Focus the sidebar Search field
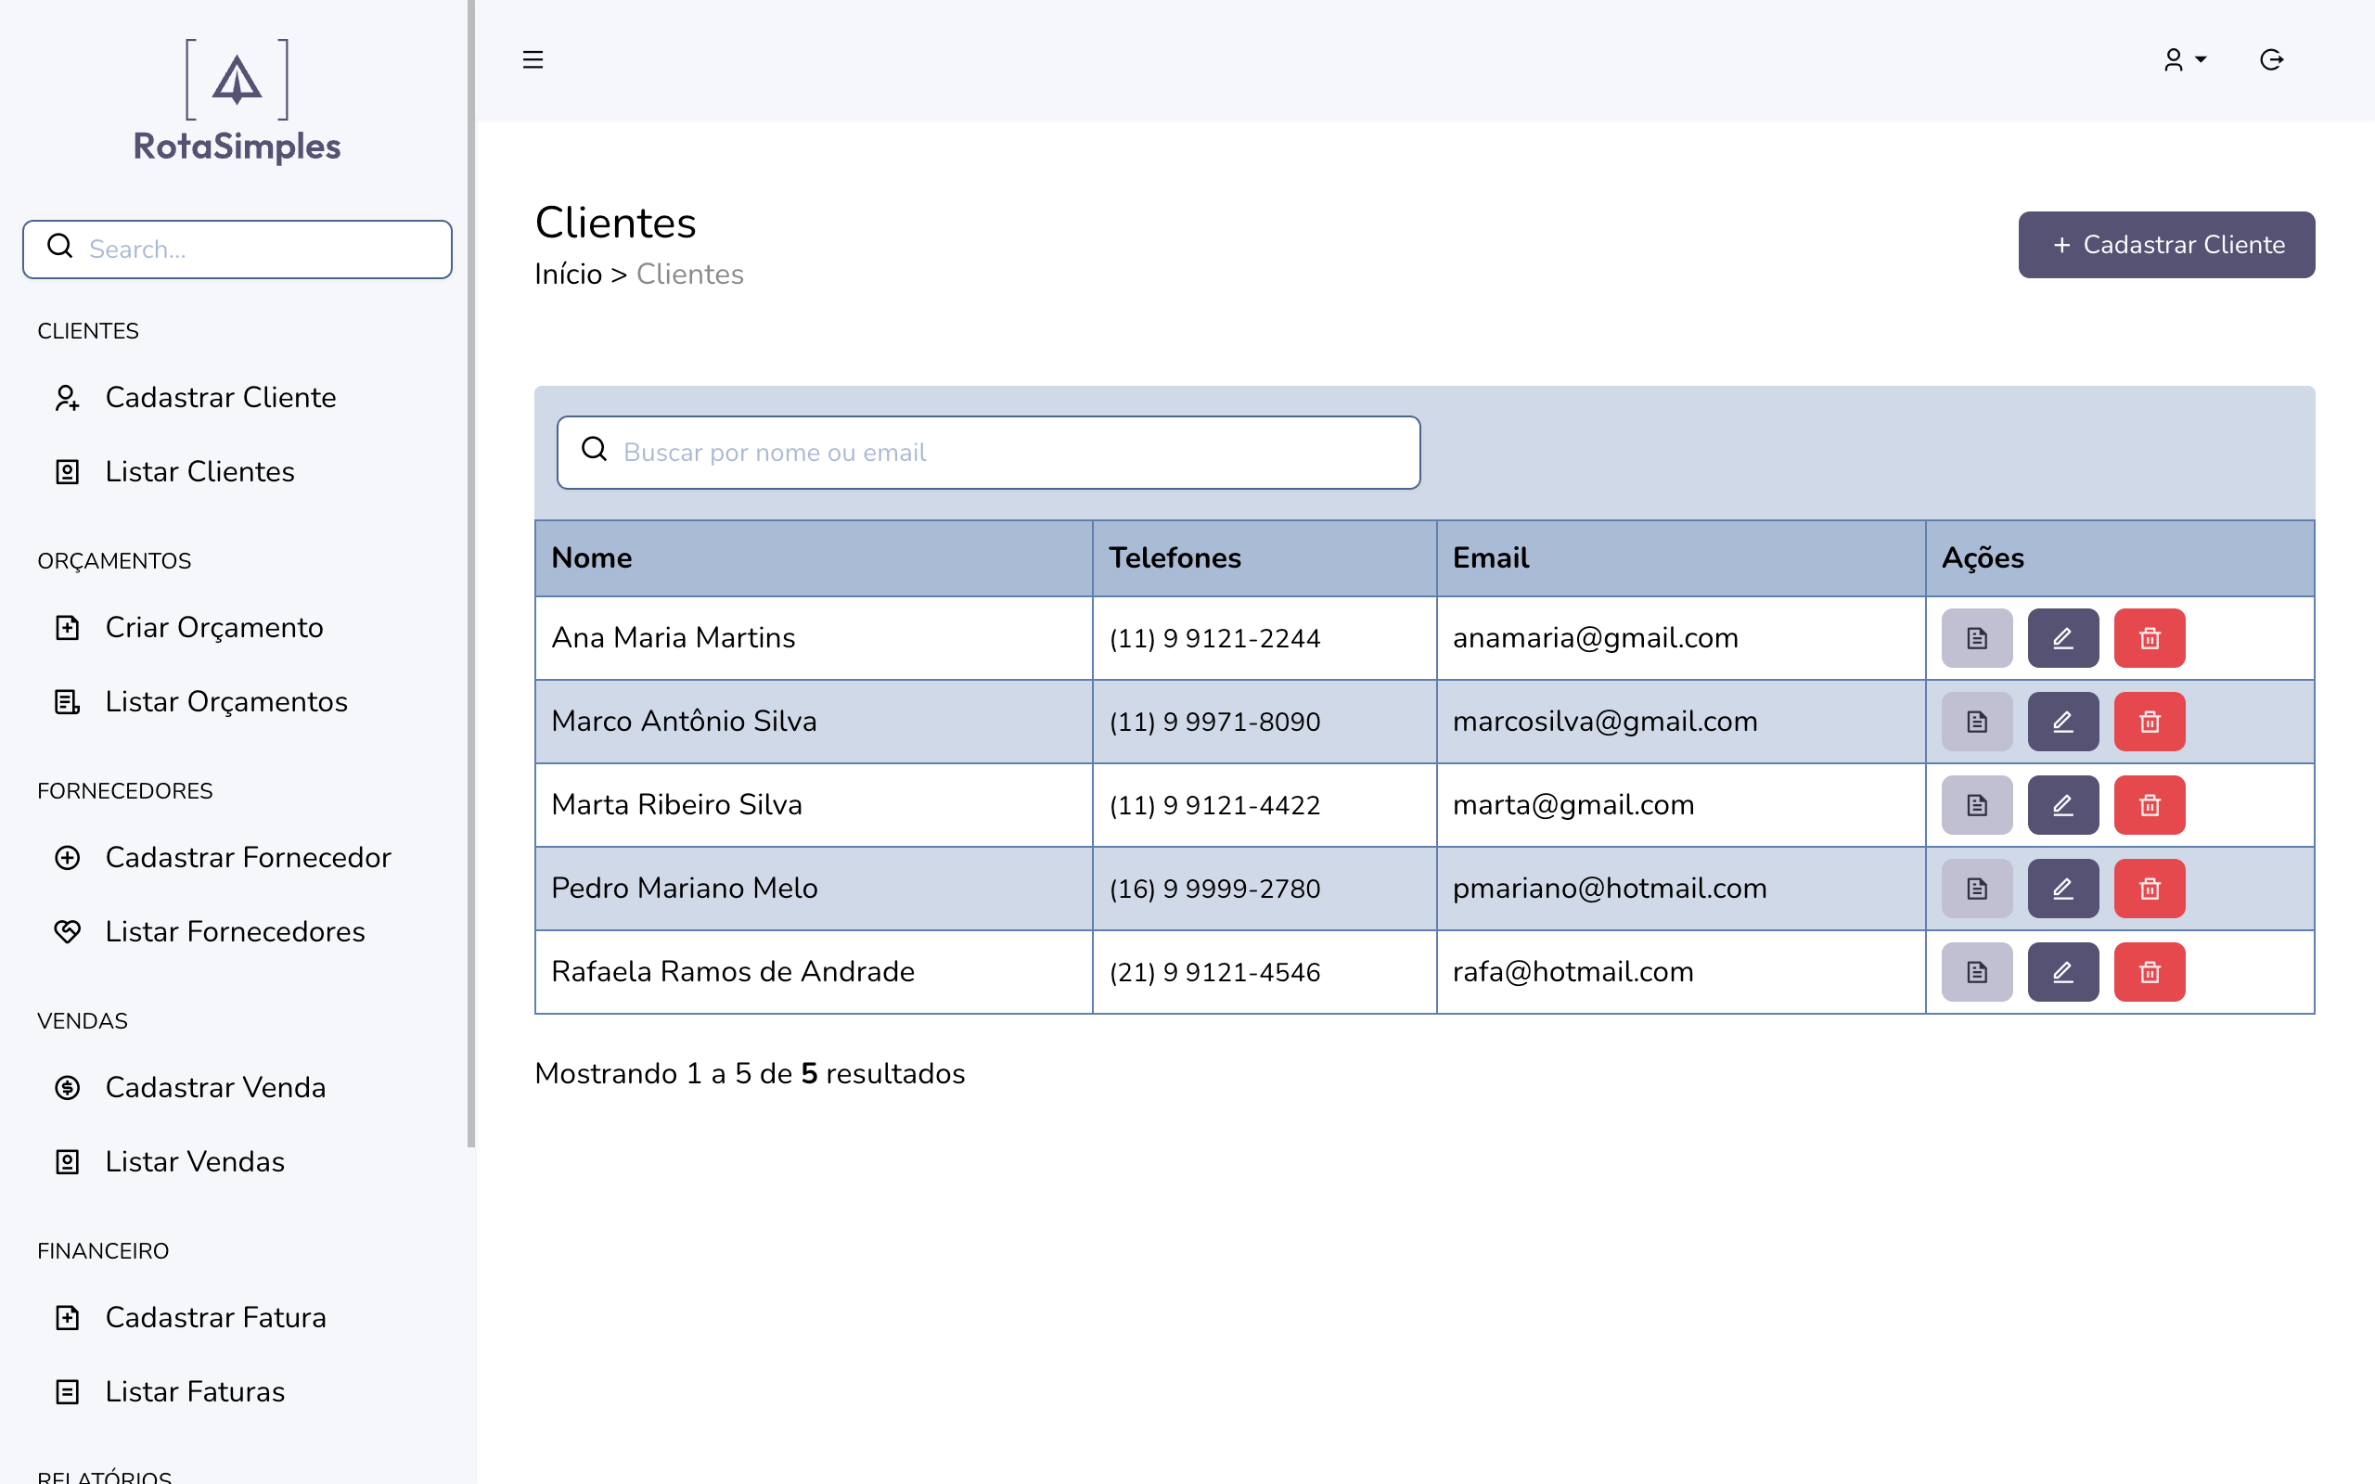The width and height of the screenshot is (2375, 1484). point(237,249)
